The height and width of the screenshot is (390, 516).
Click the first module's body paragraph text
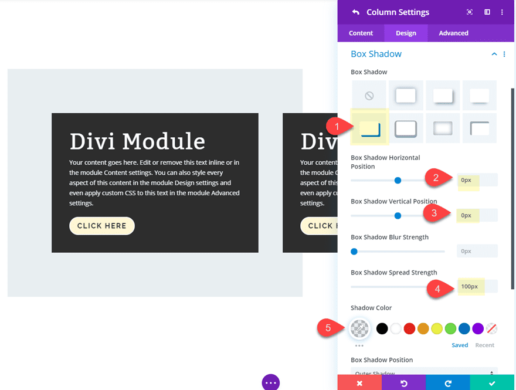click(154, 182)
